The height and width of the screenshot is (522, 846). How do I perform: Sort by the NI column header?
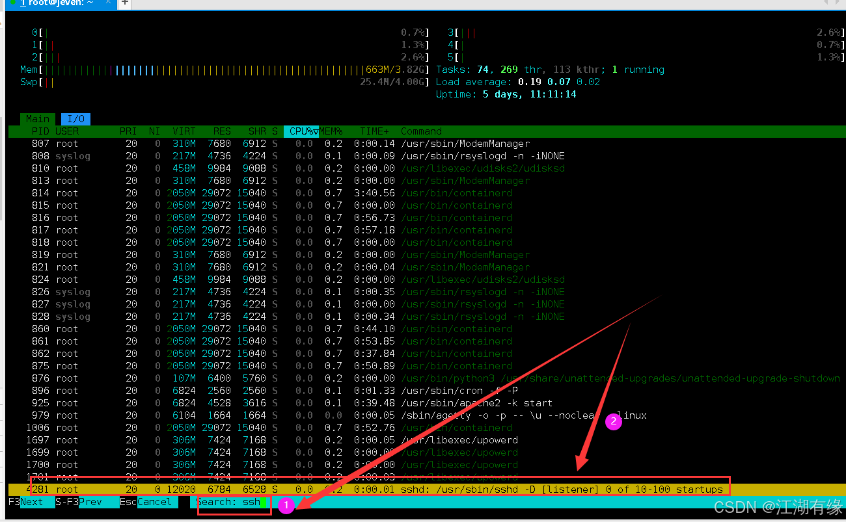[x=154, y=131]
